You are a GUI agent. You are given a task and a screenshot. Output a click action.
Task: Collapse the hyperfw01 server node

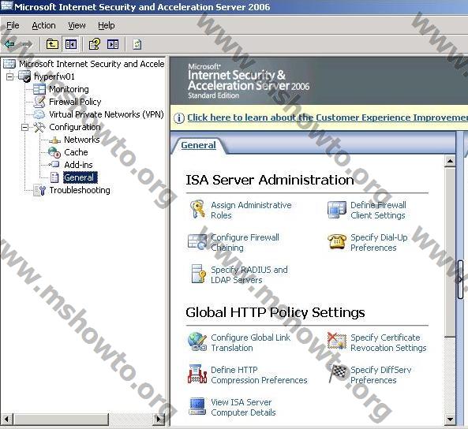tap(9, 76)
